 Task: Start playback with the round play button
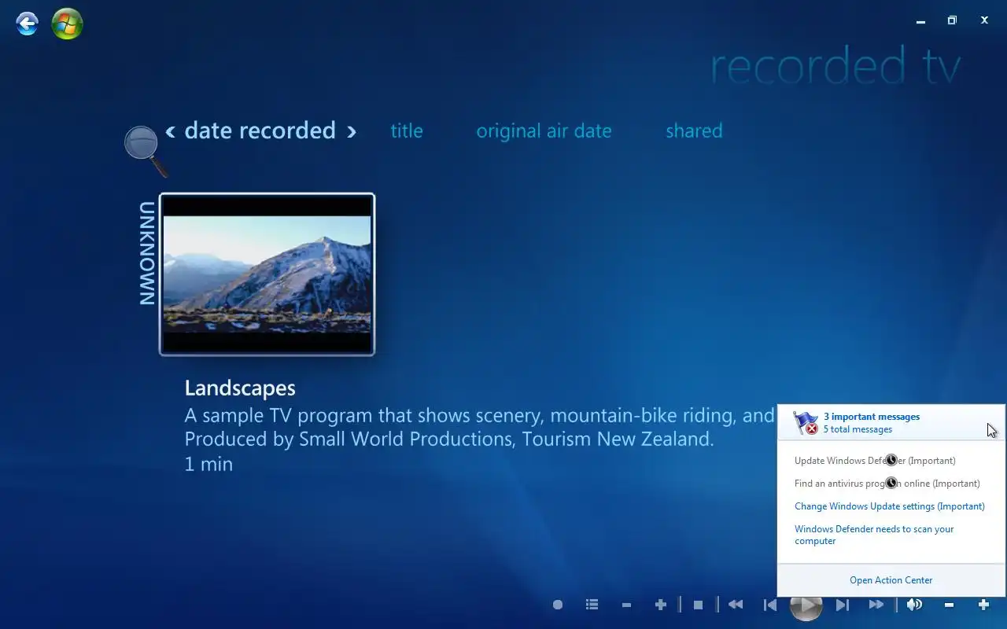point(806,605)
